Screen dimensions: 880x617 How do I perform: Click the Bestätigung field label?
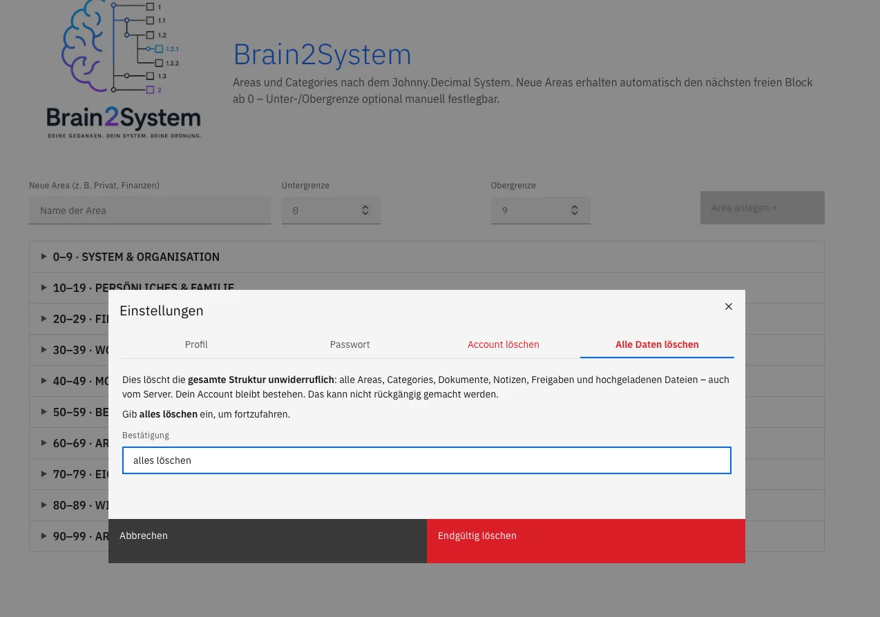click(x=146, y=435)
